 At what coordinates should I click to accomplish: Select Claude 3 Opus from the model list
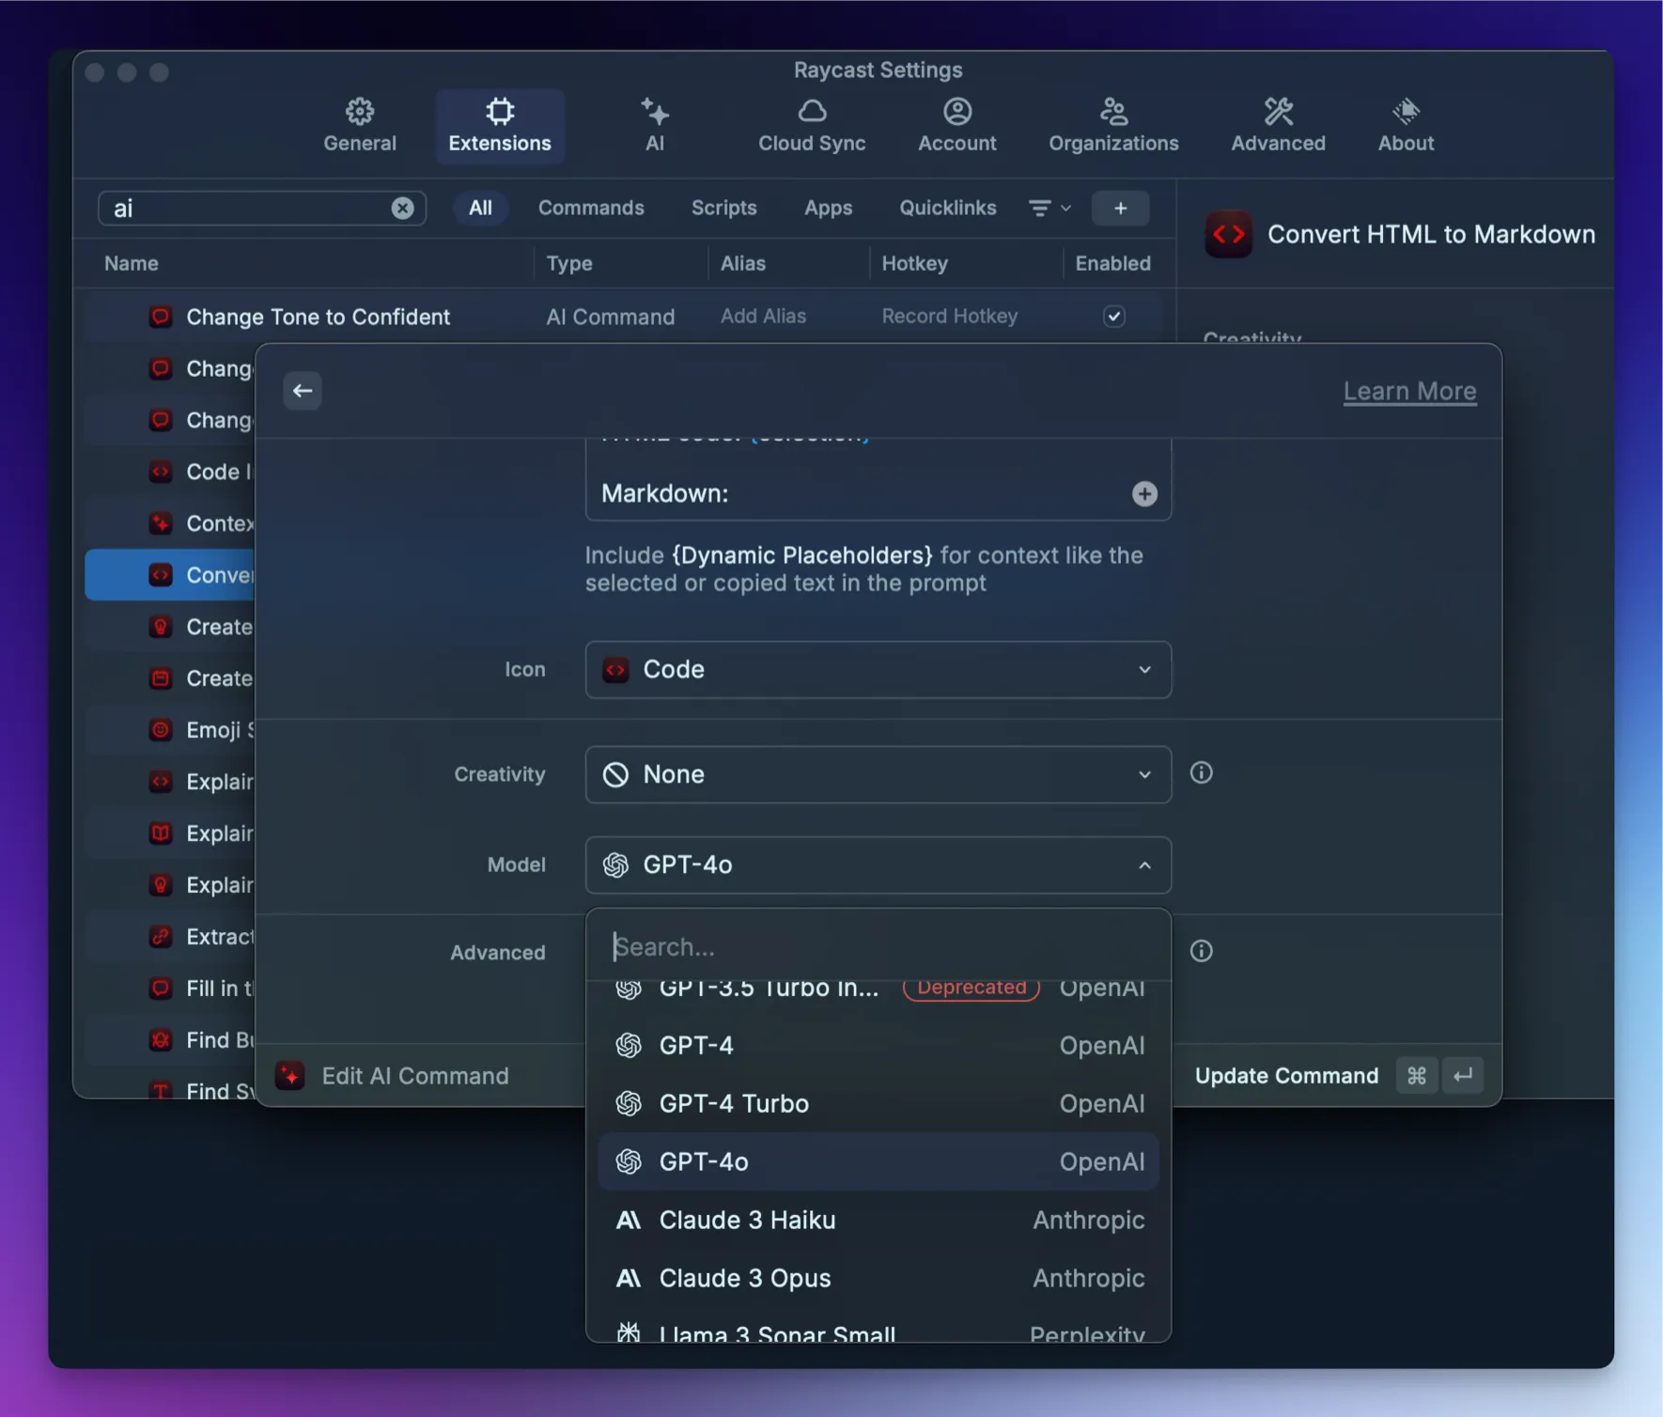(743, 1277)
